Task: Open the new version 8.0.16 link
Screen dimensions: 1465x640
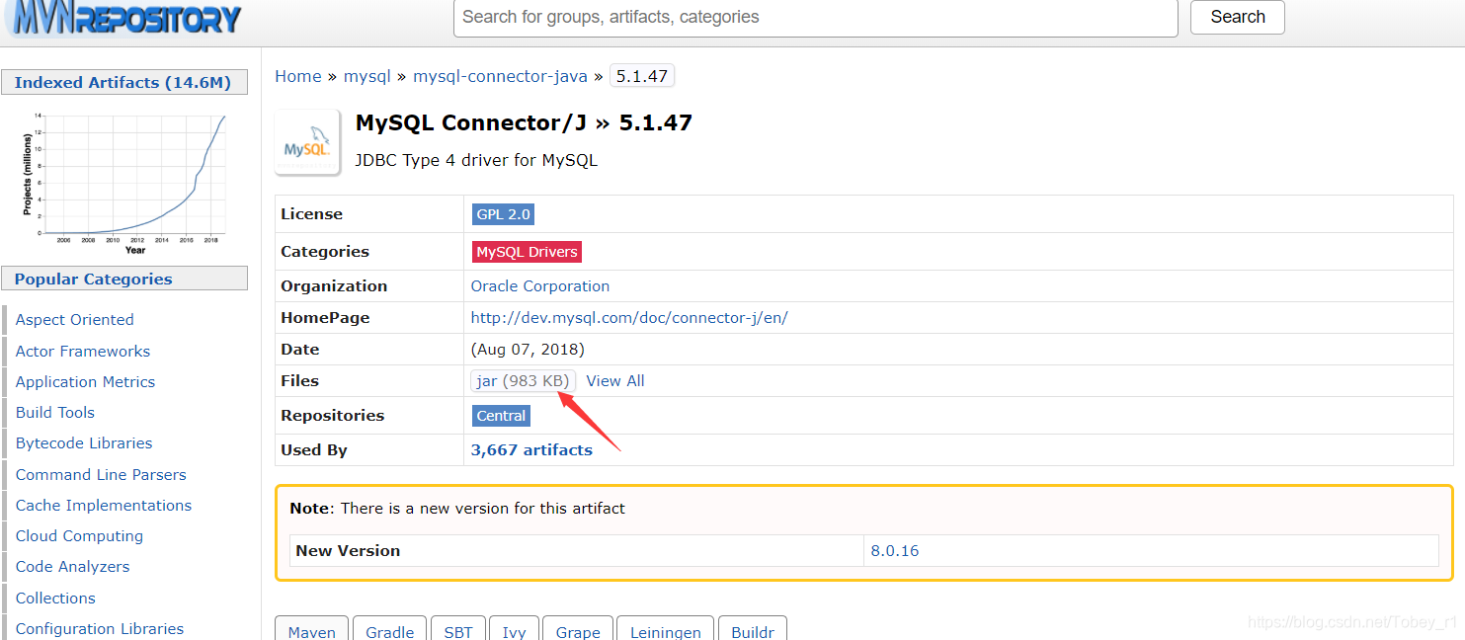Action: (x=894, y=551)
